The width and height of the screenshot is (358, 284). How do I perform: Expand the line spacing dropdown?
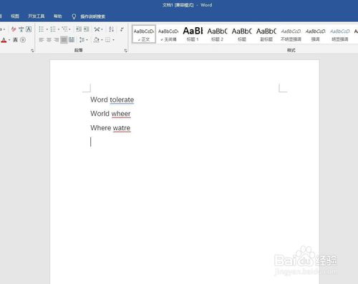pyautogui.click(x=87, y=40)
